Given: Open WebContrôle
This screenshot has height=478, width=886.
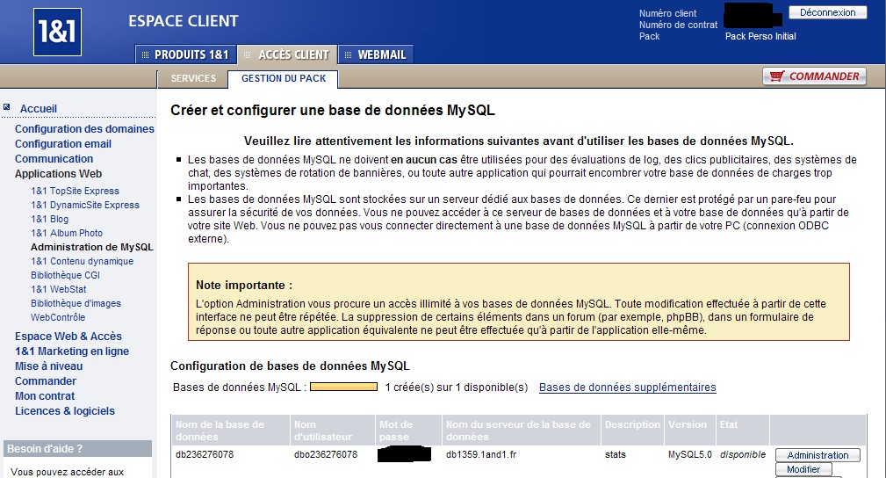Looking at the screenshot, I should tap(58, 317).
